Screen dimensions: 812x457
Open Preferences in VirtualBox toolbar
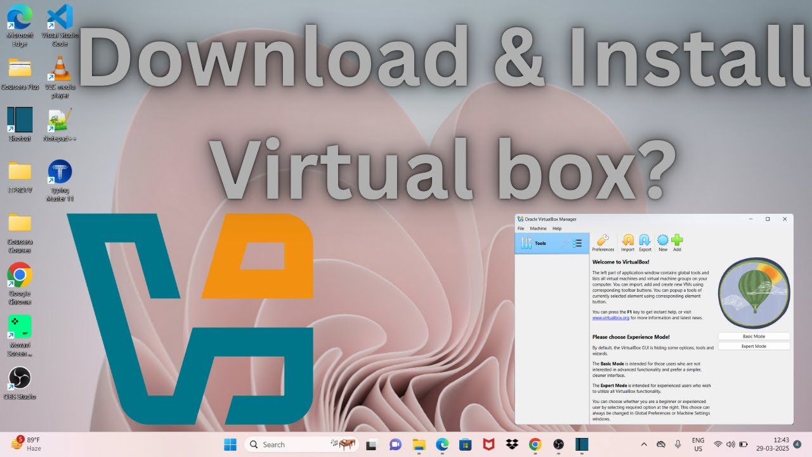coord(603,242)
